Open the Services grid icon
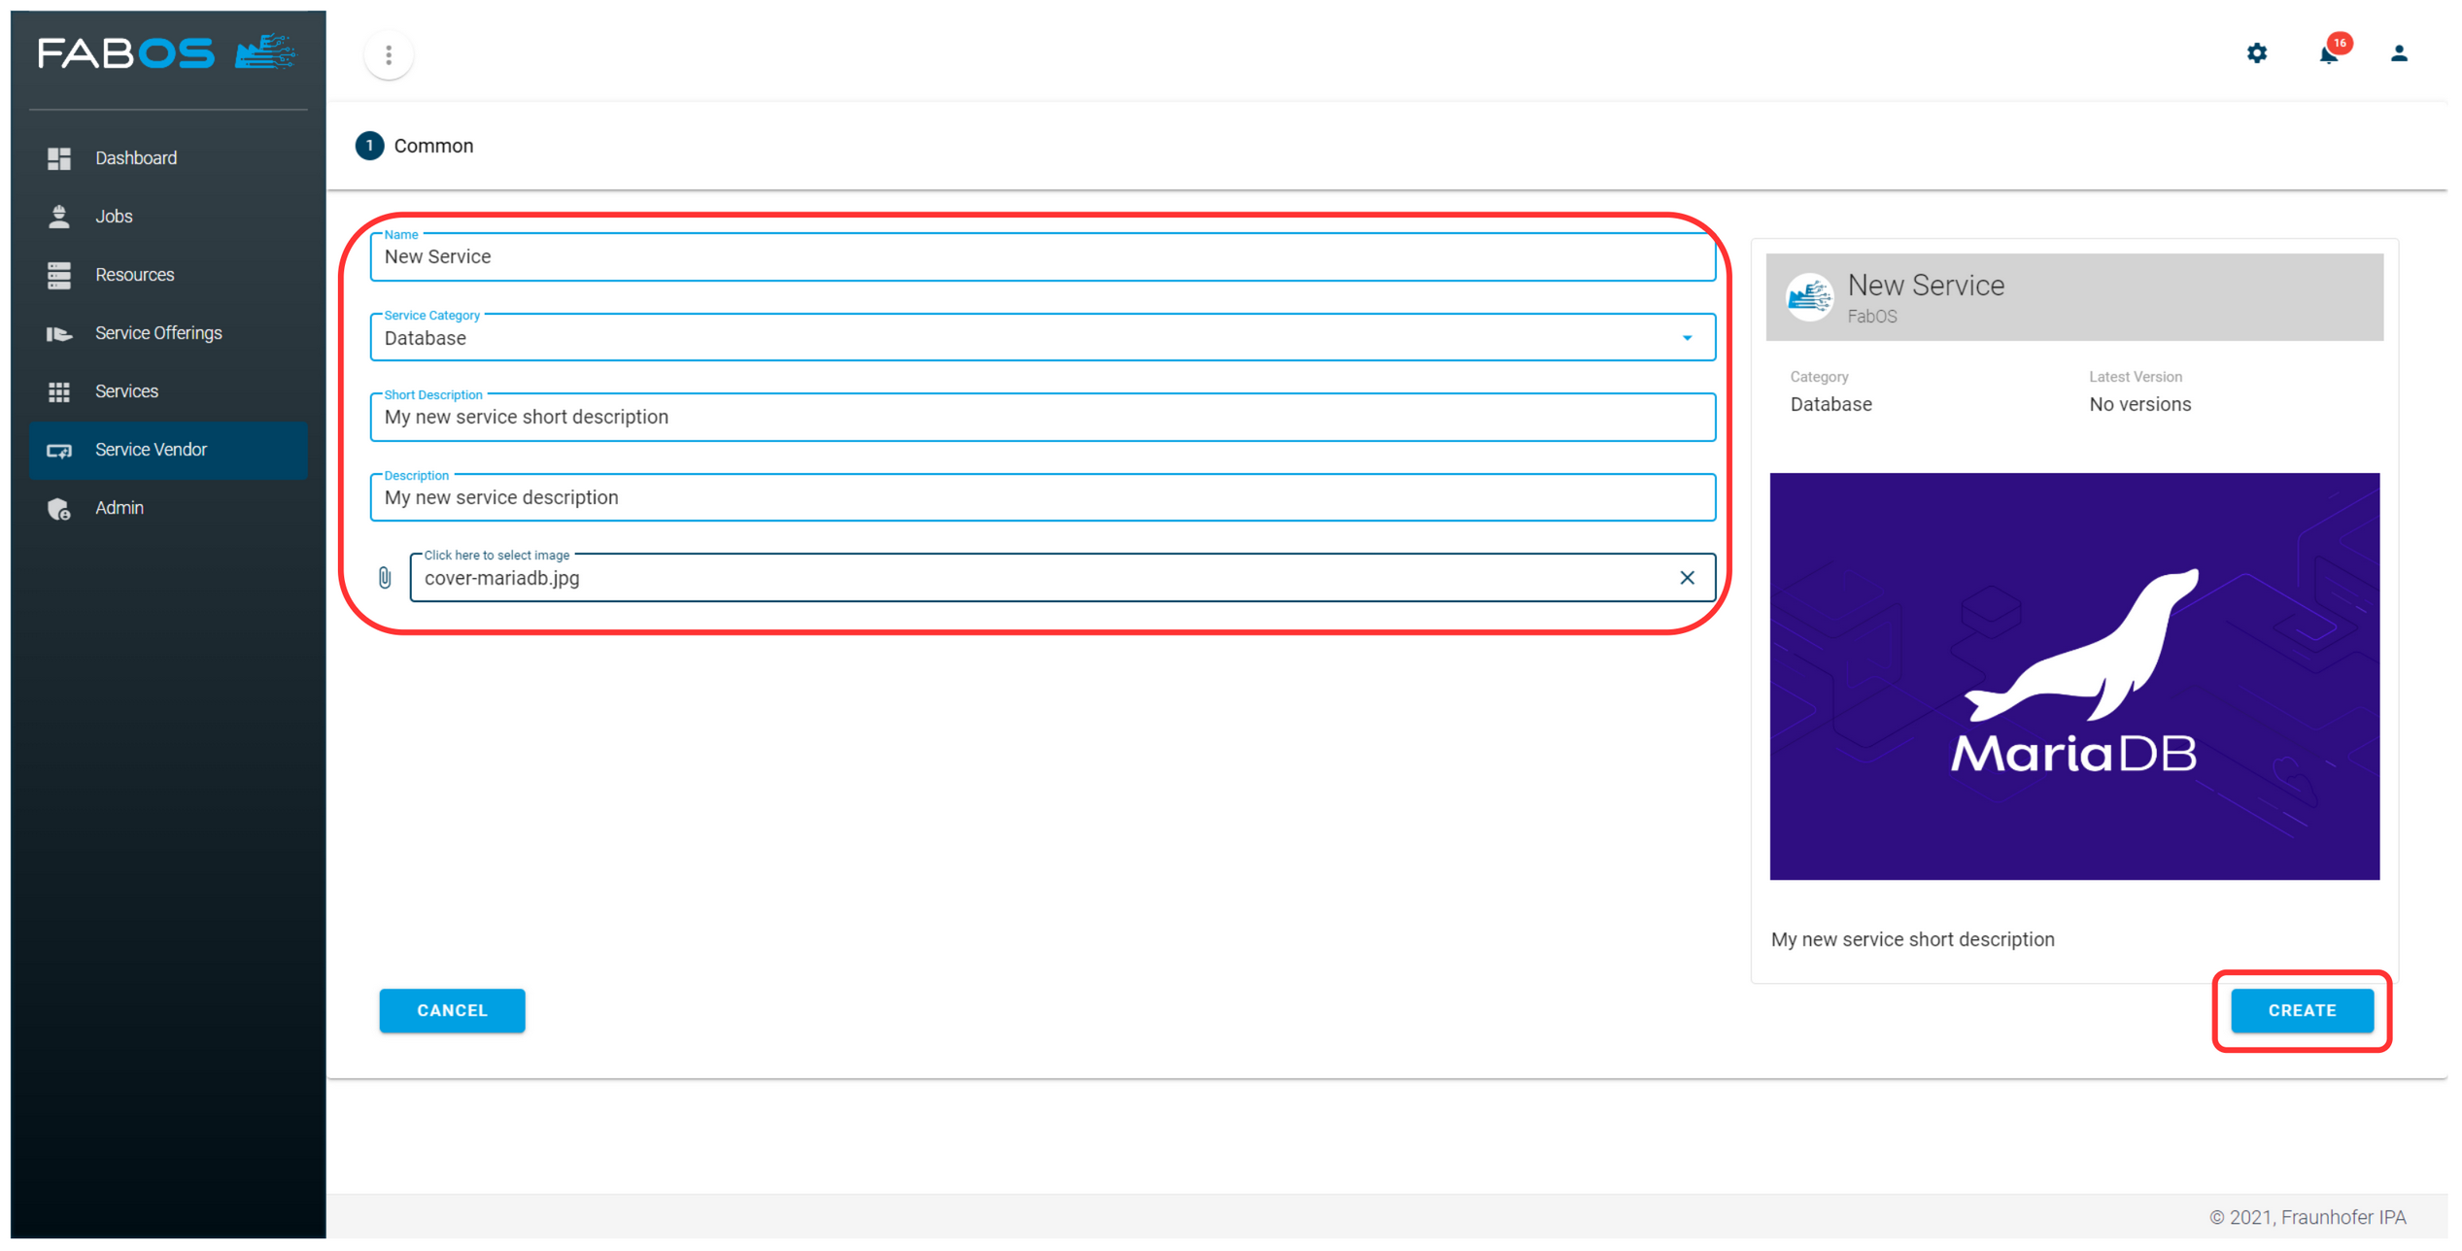The height and width of the screenshot is (1251, 2462). (59, 390)
